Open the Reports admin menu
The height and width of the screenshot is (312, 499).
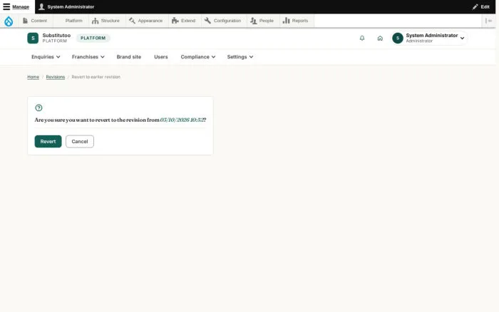[296, 21]
